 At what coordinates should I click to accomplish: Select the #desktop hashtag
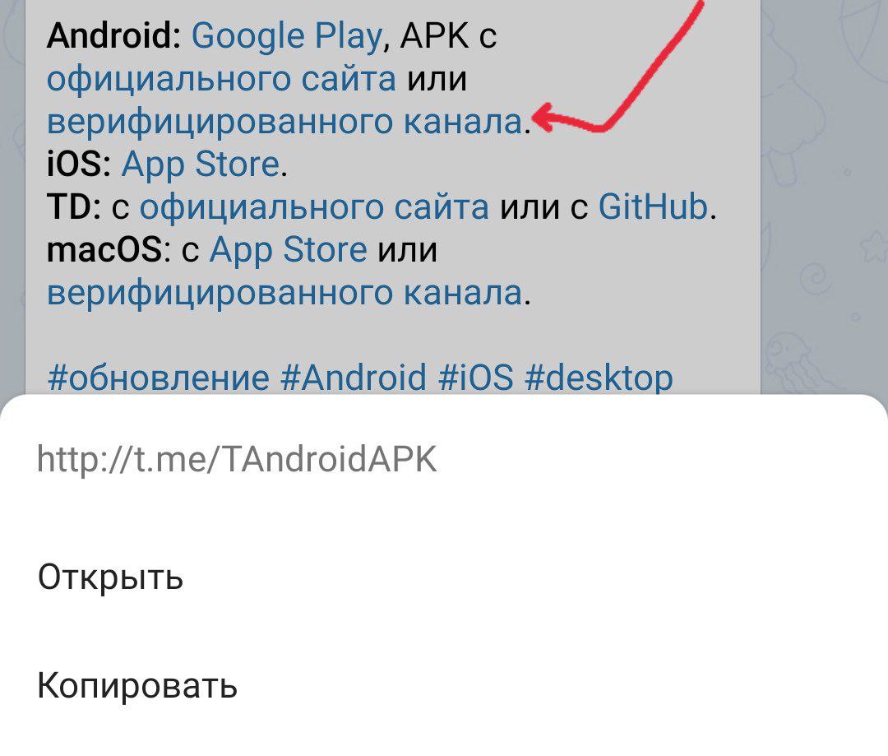coord(599,378)
